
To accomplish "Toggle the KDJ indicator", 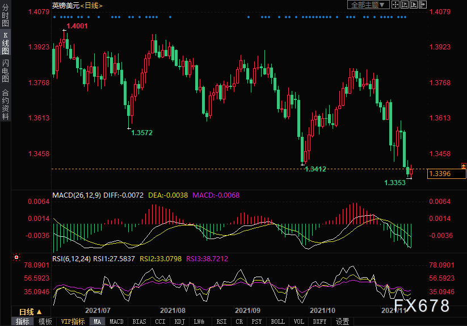I will (179, 321).
